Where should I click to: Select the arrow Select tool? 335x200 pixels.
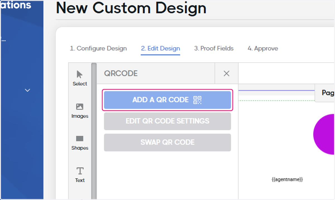pos(80,78)
